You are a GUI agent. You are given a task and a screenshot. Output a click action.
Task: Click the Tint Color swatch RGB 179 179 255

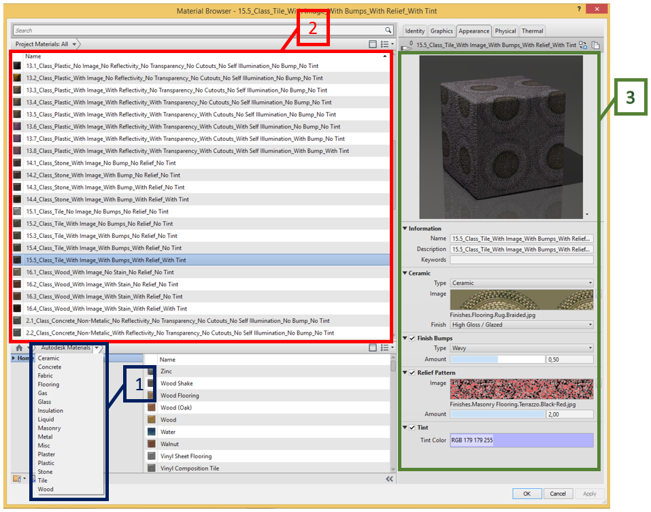coord(520,440)
